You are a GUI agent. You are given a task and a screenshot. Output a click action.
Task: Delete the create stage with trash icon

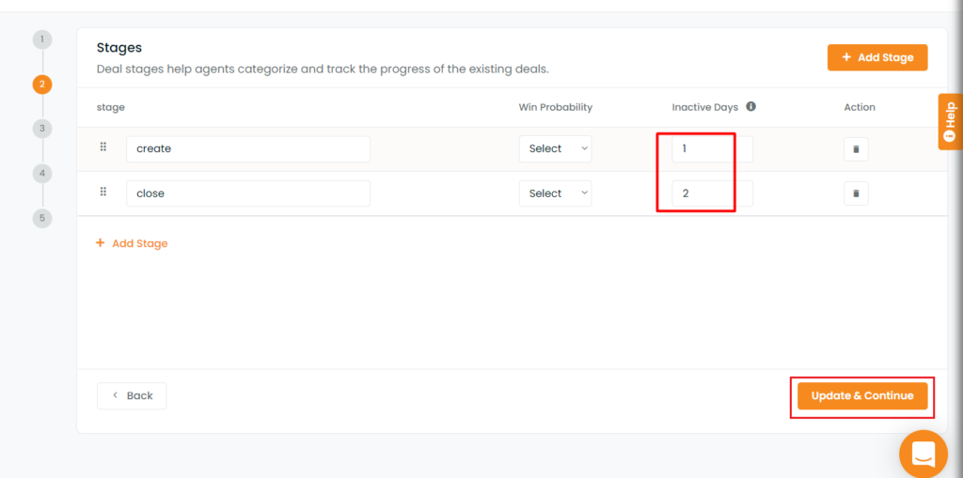click(856, 149)
